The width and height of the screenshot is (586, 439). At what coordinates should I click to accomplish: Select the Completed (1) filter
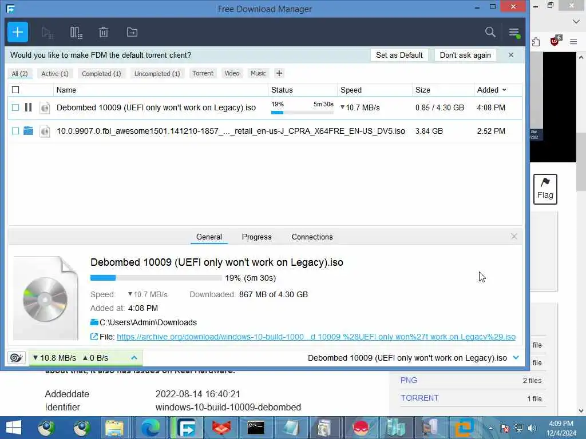tap(101, 74)
